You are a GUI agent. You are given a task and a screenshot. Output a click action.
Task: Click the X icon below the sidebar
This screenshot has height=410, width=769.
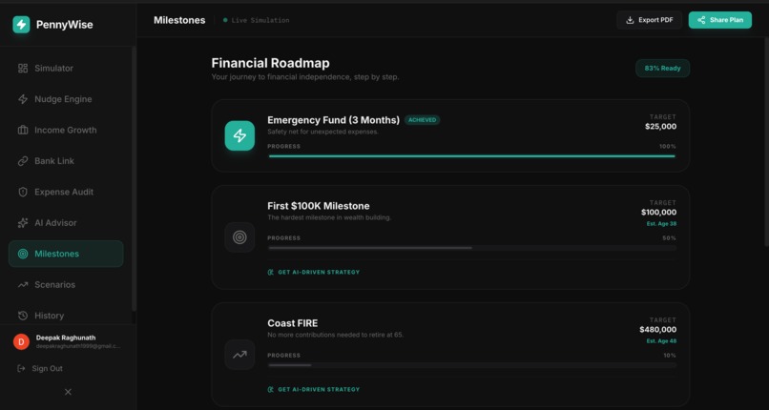[68, 392]
